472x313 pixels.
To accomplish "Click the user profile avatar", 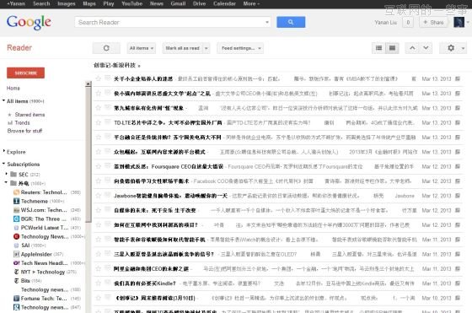I will coord(459,22).
